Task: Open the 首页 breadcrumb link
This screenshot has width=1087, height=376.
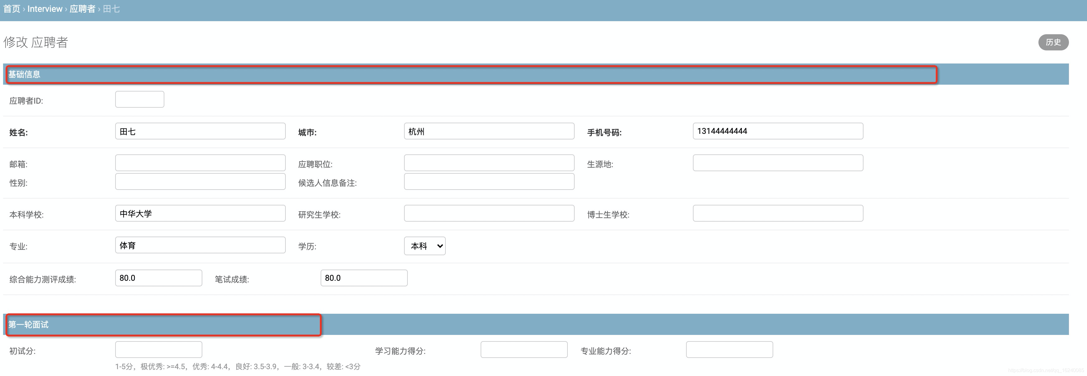Action: [x=12, y=9]
